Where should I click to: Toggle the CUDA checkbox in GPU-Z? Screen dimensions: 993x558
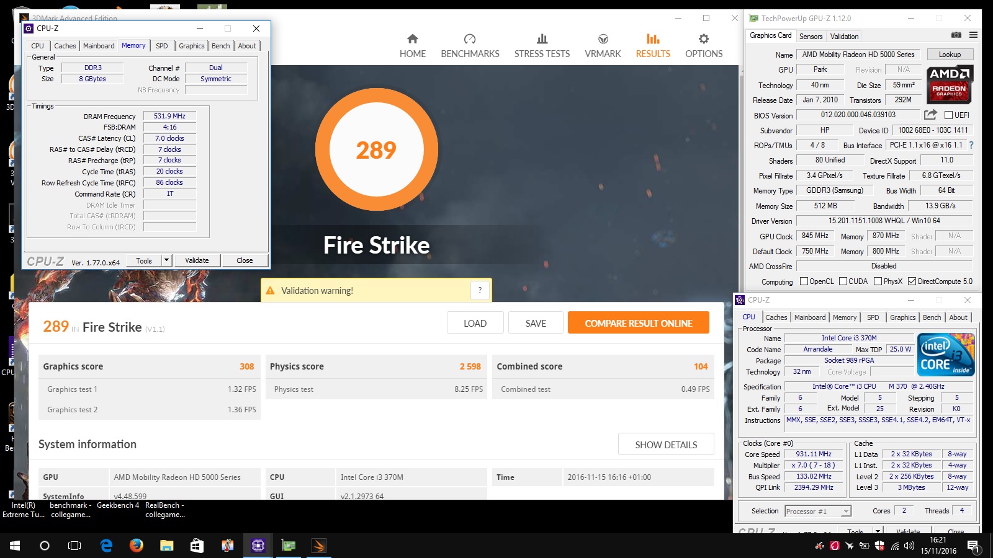click(x=843, y=281)
